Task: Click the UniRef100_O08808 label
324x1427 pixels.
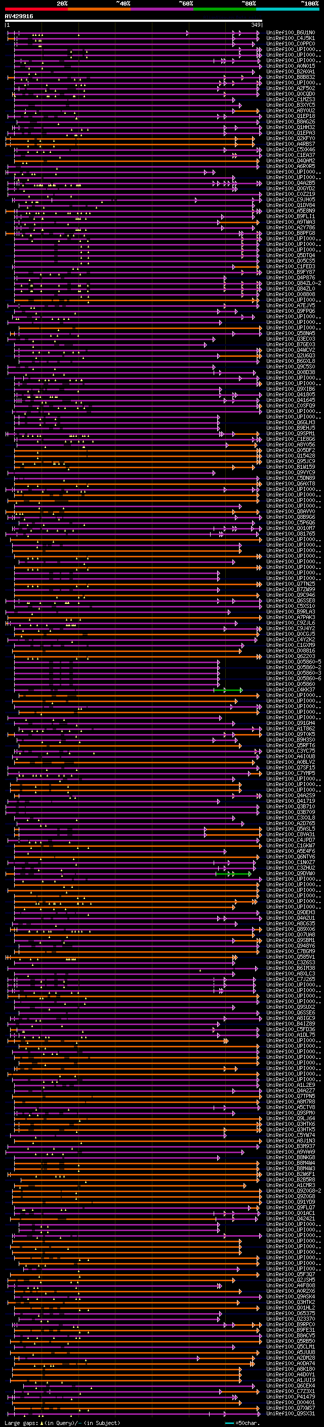Action: [x=291, y=294]
